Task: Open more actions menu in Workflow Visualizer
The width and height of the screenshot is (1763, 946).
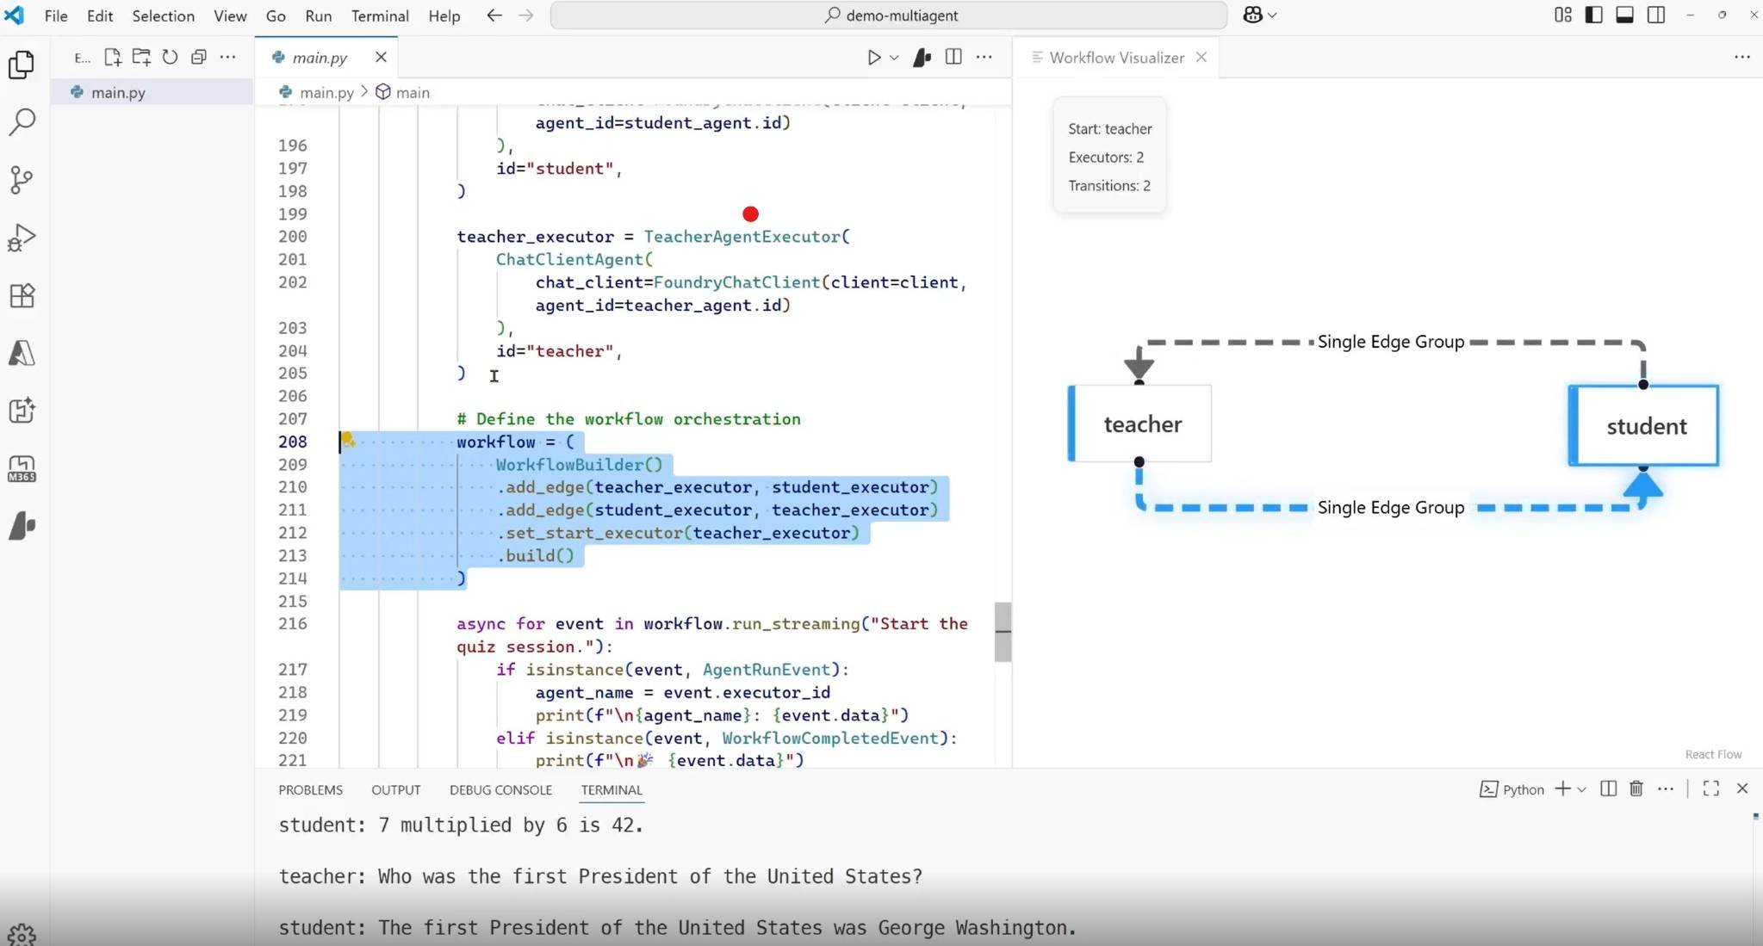Action: pyautogui.click(x=1743, y=57)
